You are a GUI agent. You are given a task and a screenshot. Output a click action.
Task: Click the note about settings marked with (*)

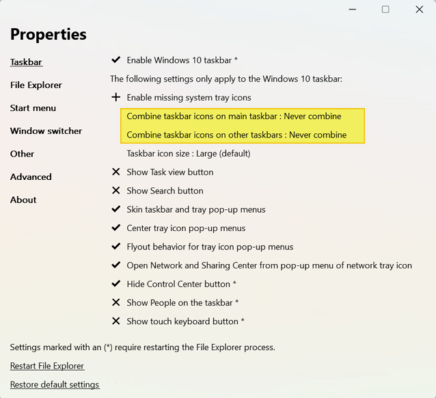[x=143, y=347]
